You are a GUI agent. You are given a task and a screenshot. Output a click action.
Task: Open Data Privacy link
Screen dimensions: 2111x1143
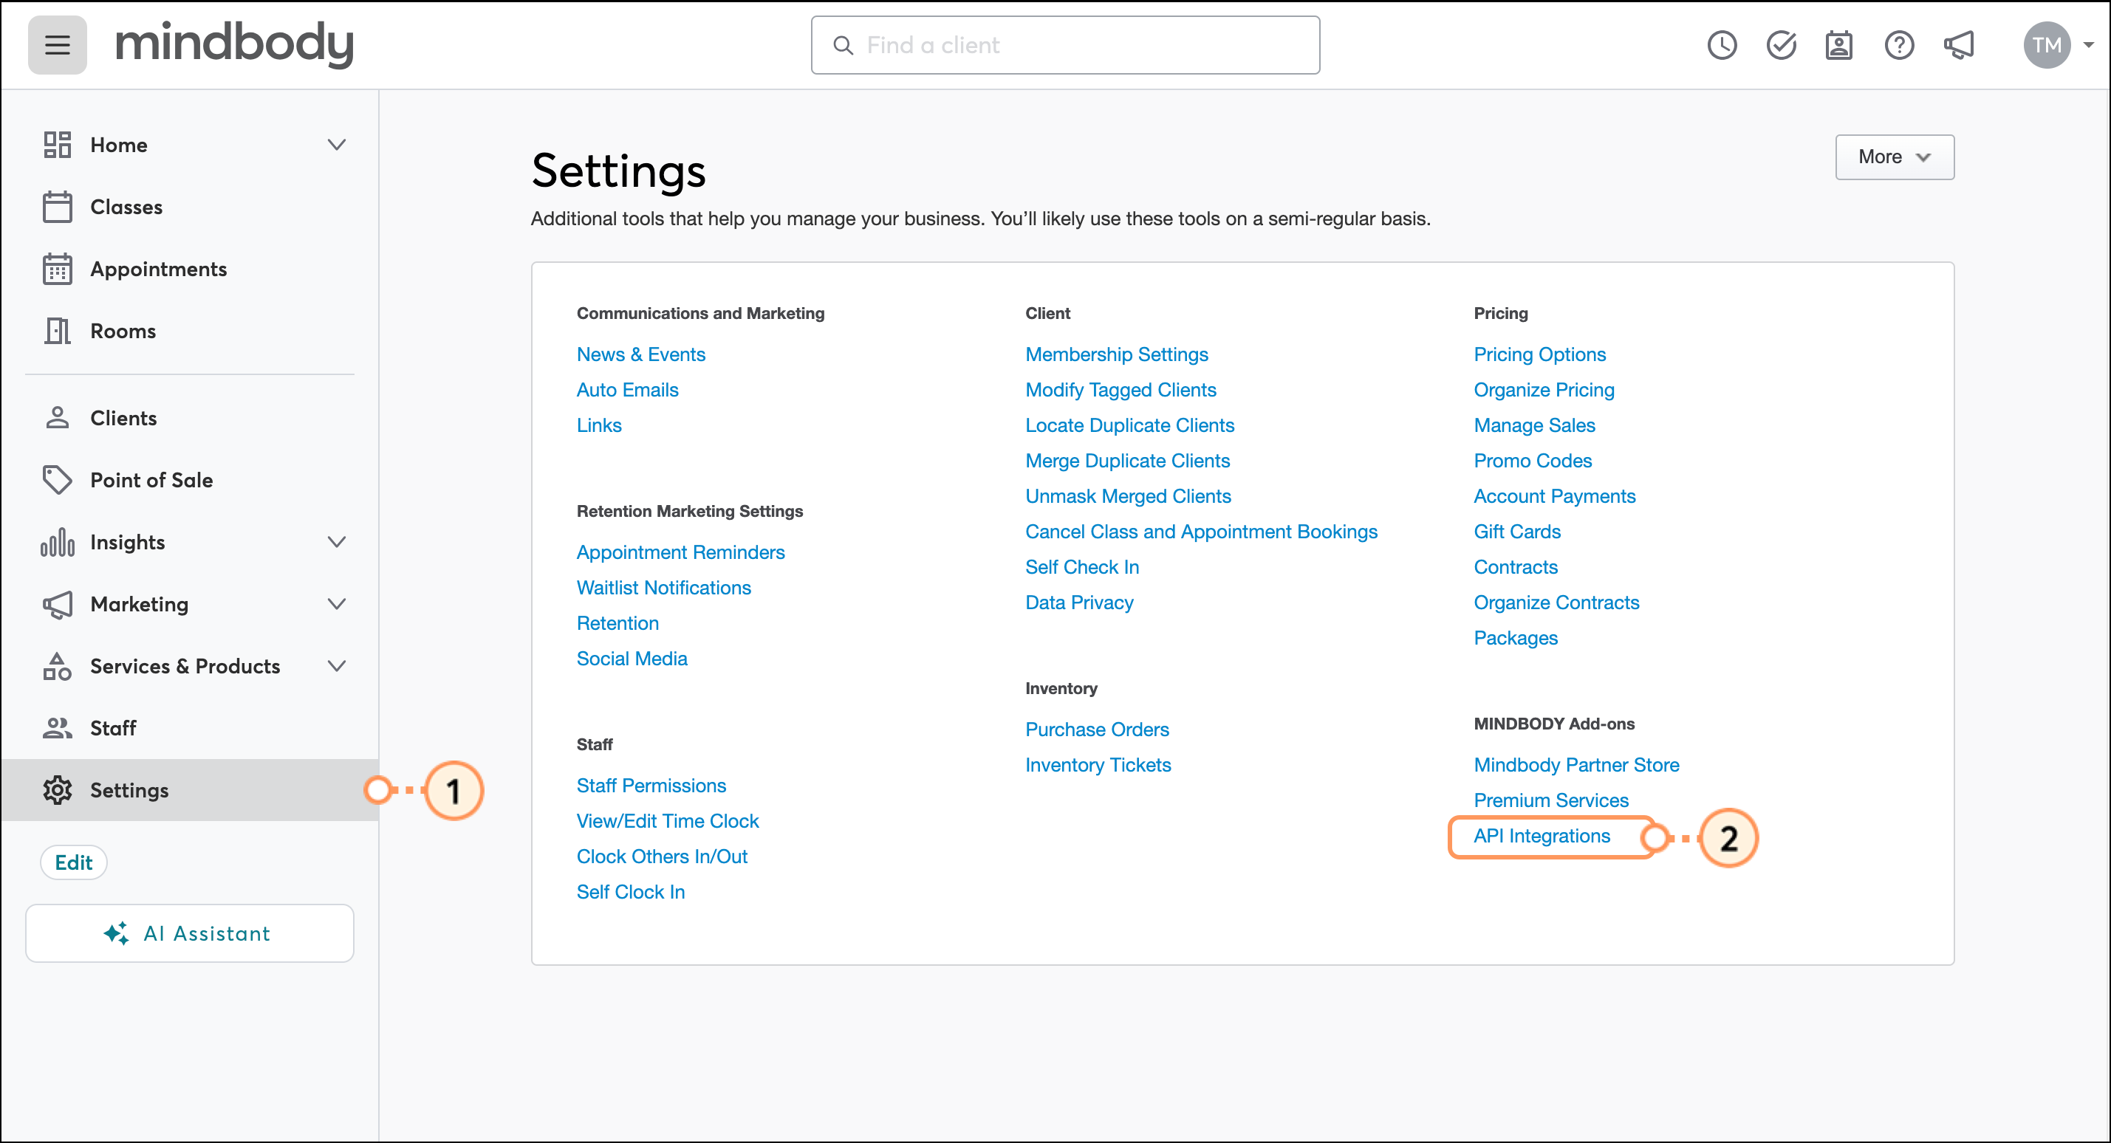pos(1079,603)
